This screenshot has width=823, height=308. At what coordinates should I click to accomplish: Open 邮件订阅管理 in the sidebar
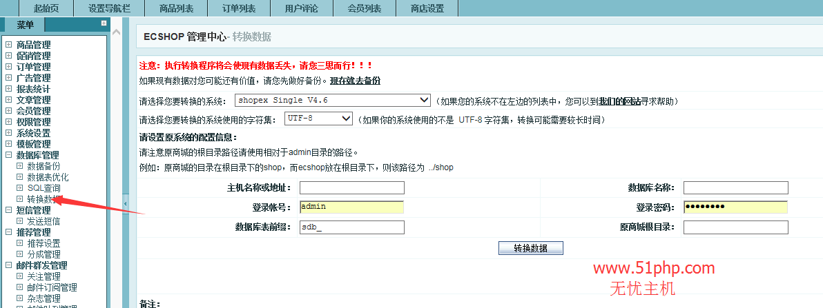(52, 287)
